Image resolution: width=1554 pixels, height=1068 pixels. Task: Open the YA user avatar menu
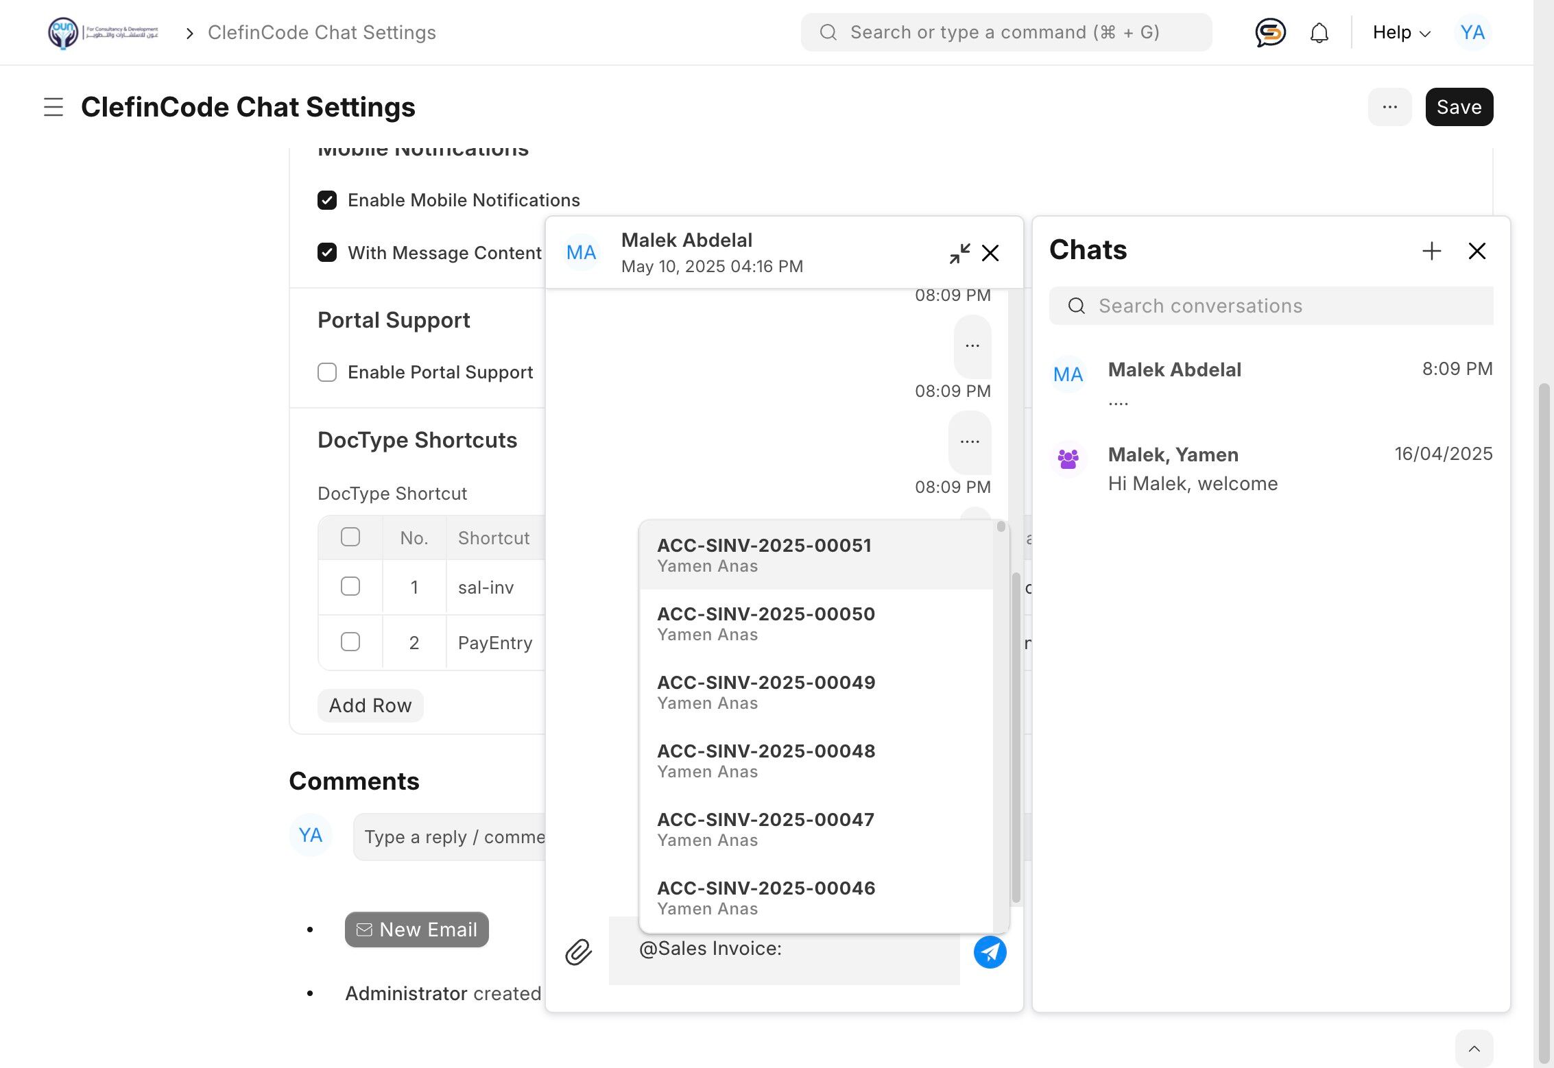click(x=1472, y=32)
